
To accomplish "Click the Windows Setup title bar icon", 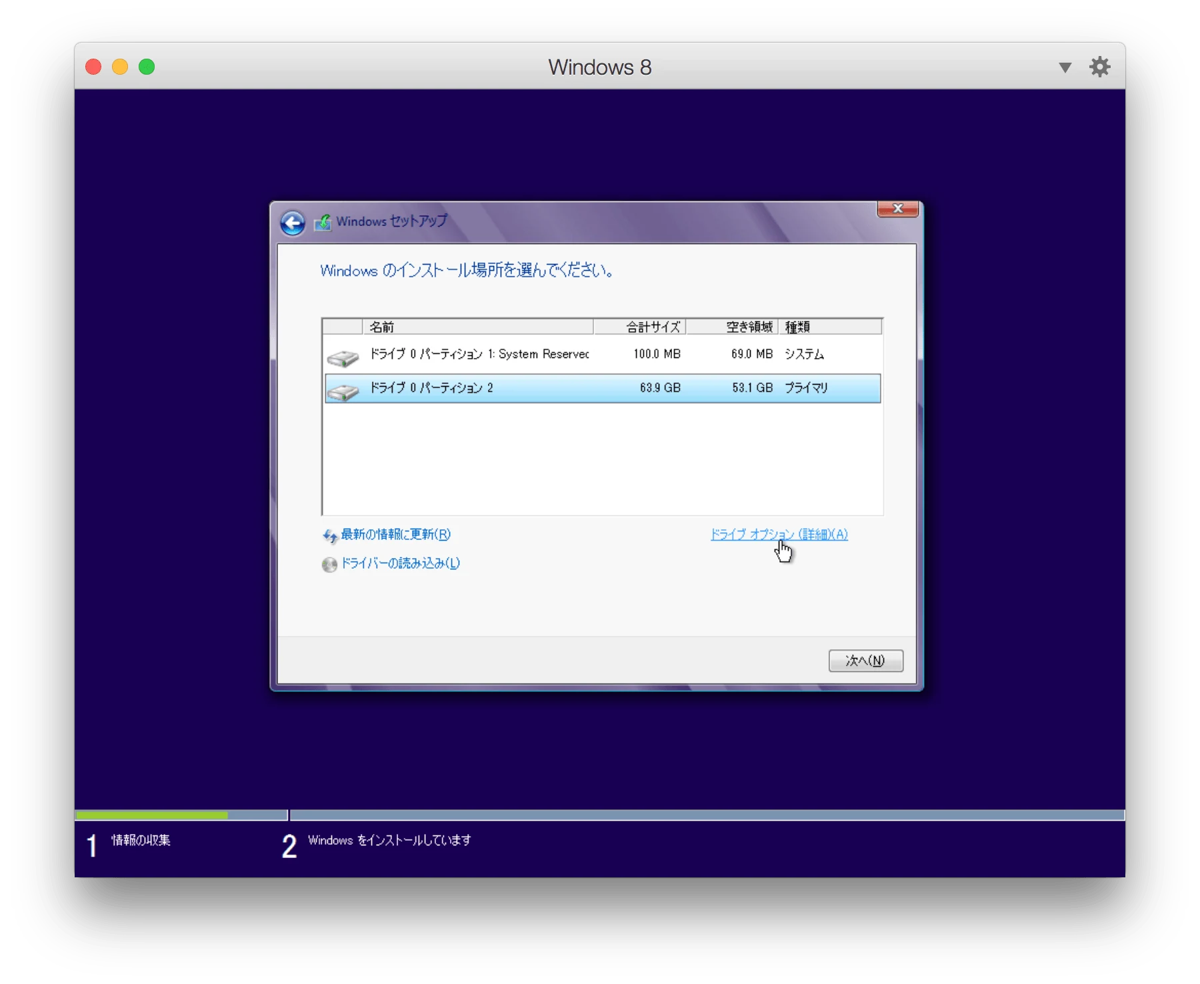I will coord(323,222).
